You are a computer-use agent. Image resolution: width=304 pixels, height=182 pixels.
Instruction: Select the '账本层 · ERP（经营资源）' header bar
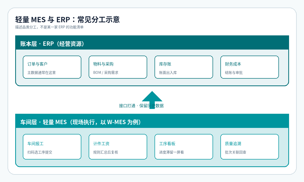[152, 42]
